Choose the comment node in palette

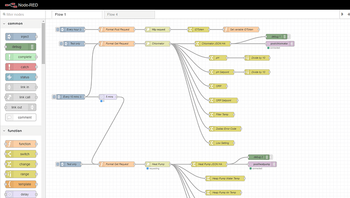21,117
